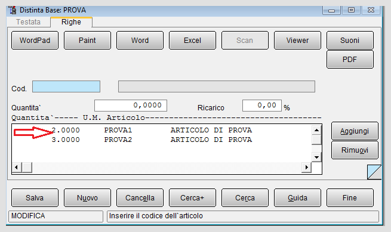Click the 'Inserire il codice dell`articolo' status message
Screen dimensions: 391x232
(243, 216)
